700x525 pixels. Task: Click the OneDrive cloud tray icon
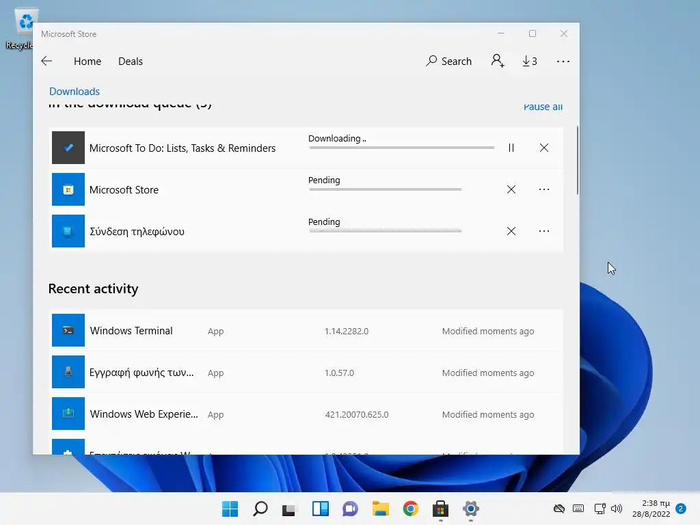click(x=559, y=509)
